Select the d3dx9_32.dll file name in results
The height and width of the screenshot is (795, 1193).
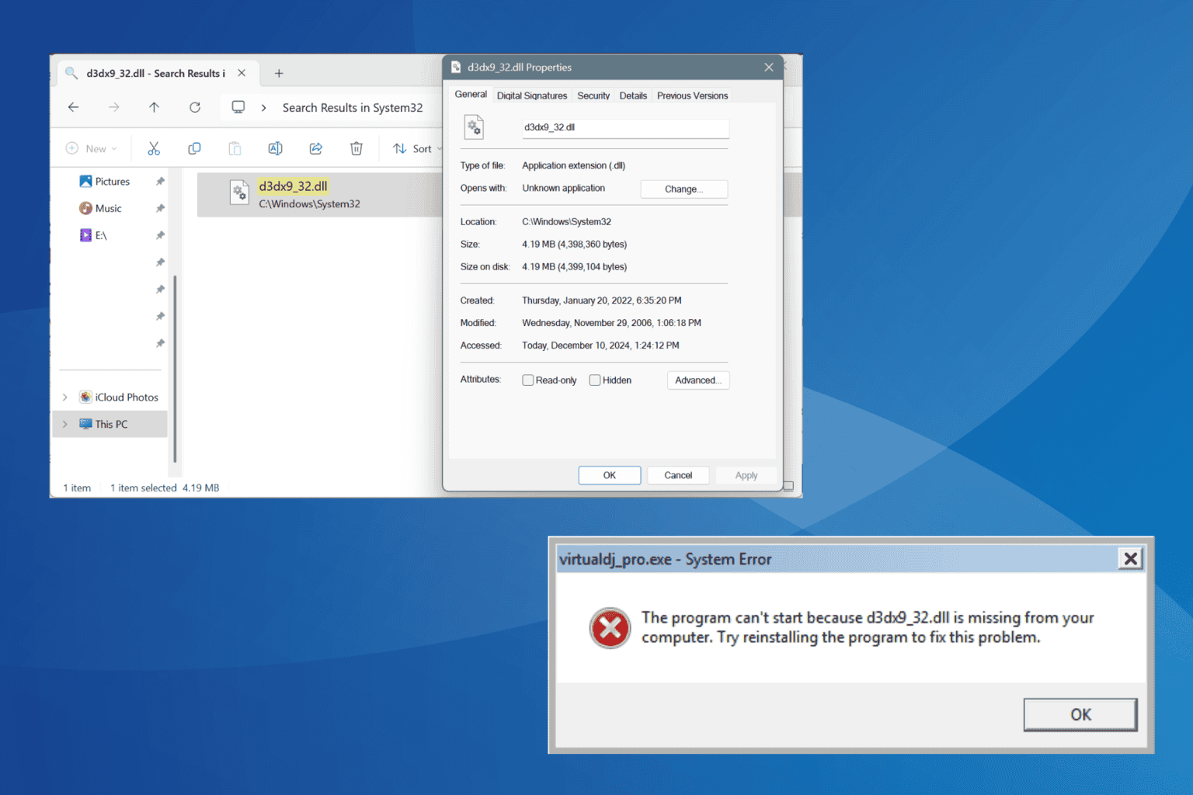pyautogui.click(x=293, y=186)
